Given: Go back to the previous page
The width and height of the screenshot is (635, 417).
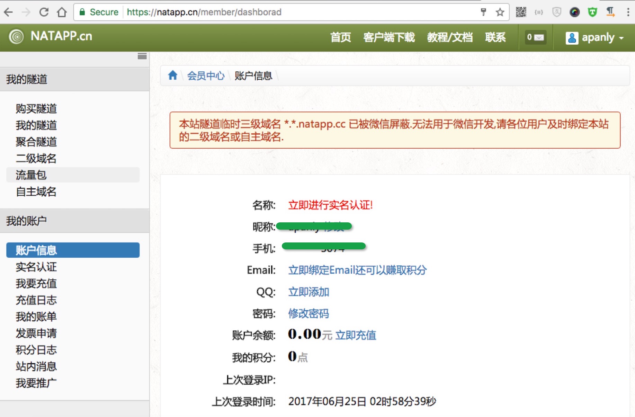Looking at the screenshot, I should [x=8, y=12].
